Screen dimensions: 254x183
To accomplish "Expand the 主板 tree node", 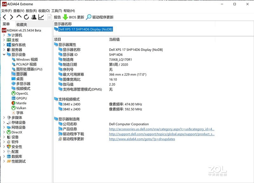I will [x=4, y=40].
